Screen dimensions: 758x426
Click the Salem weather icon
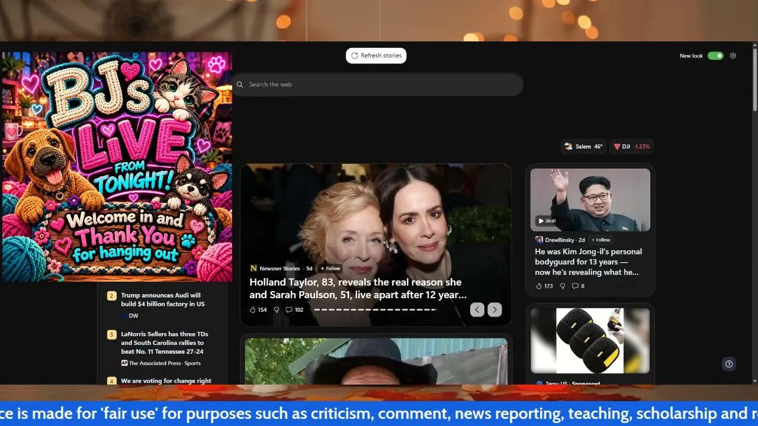click(568, 146)
